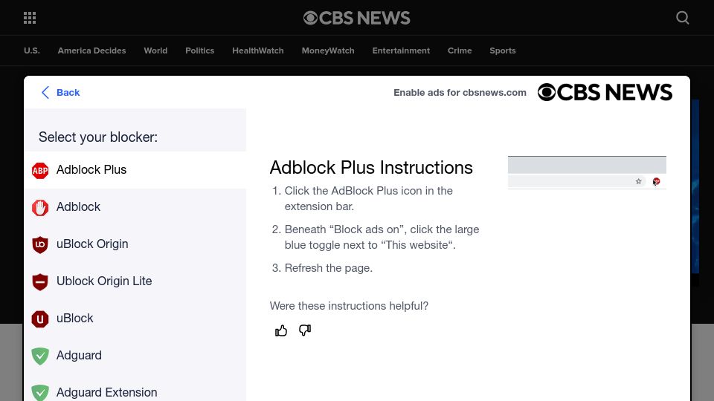Click the instructions demo animation thumbnail

[587, 172]
